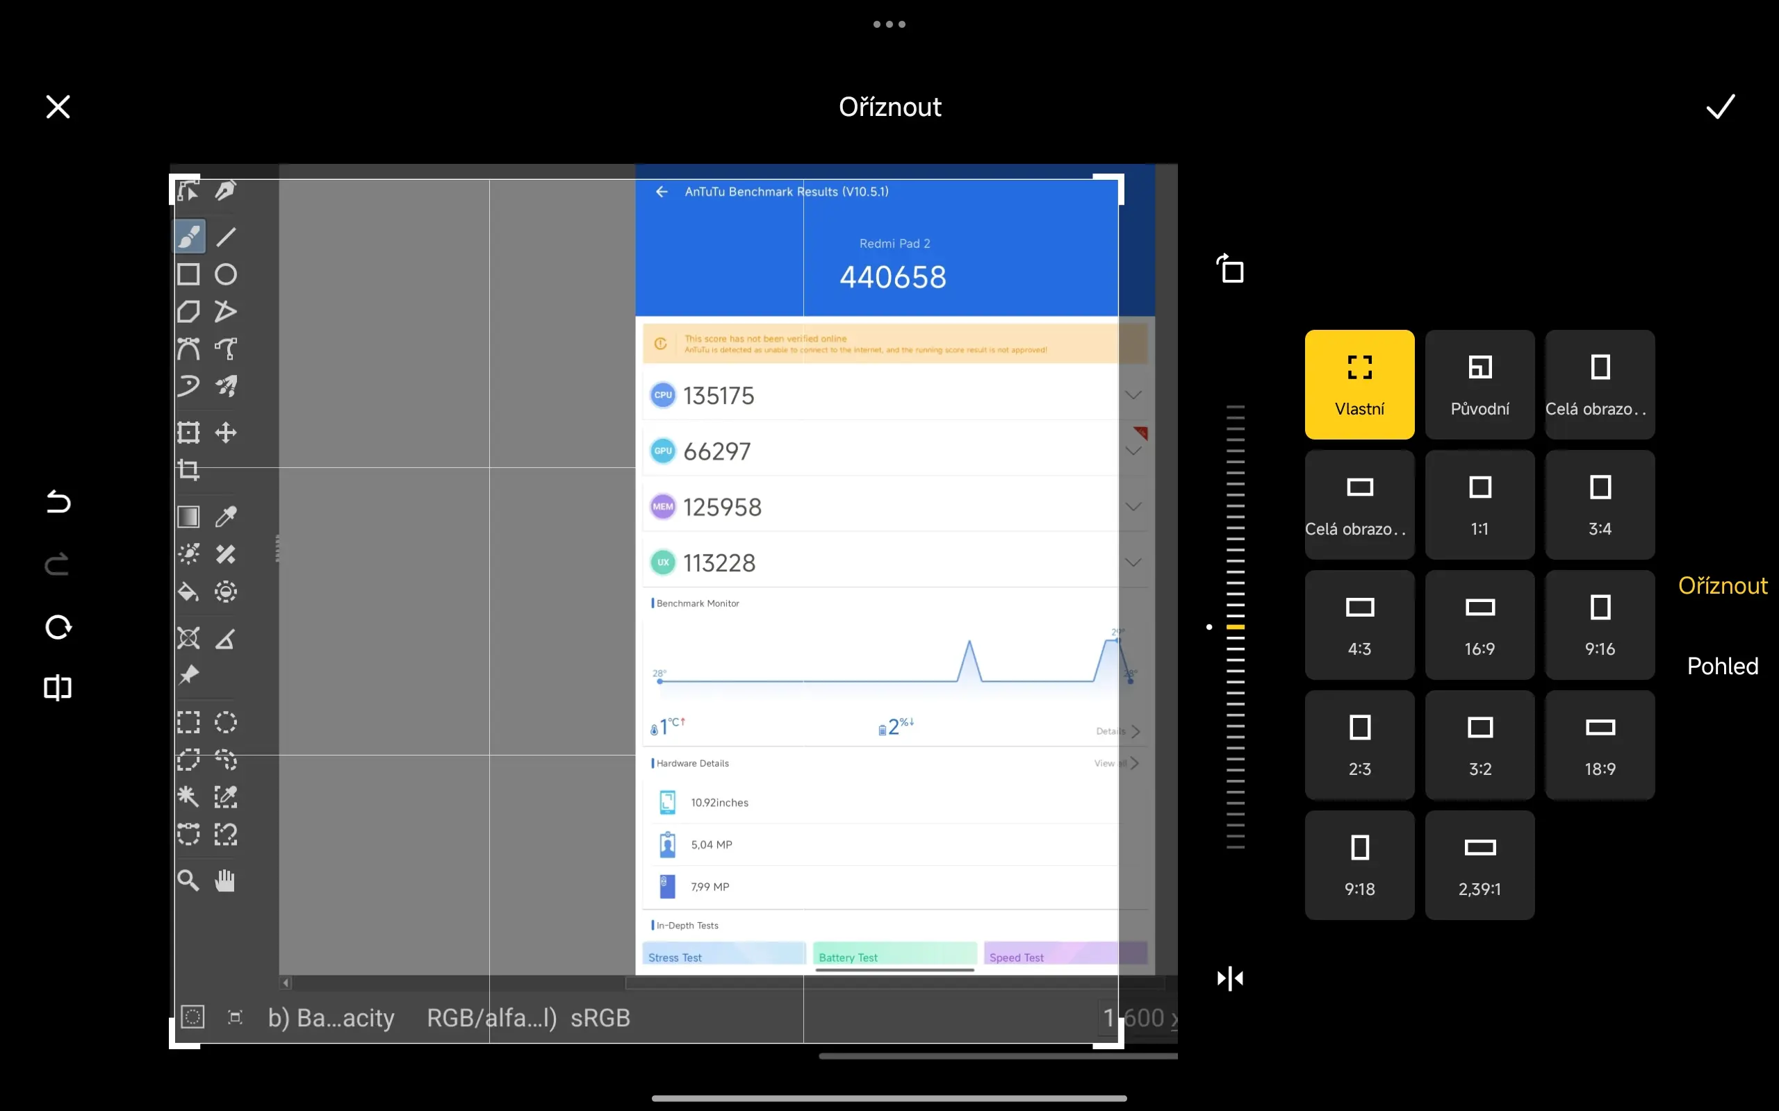This screenshot has width=1779, height=1111.
Task: Choose the 18:9 aspect ratio
Action: 1600,745
